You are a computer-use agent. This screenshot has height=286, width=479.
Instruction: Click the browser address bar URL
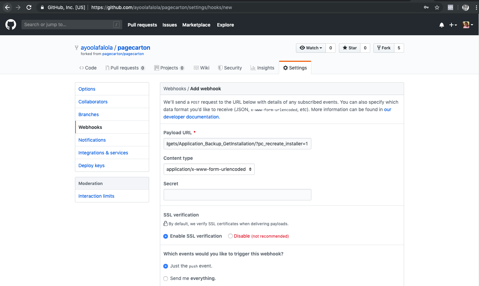coord(162,7)
